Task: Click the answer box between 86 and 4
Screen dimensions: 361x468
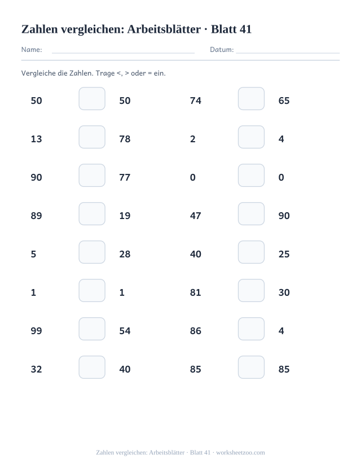Action: point(251,329)
